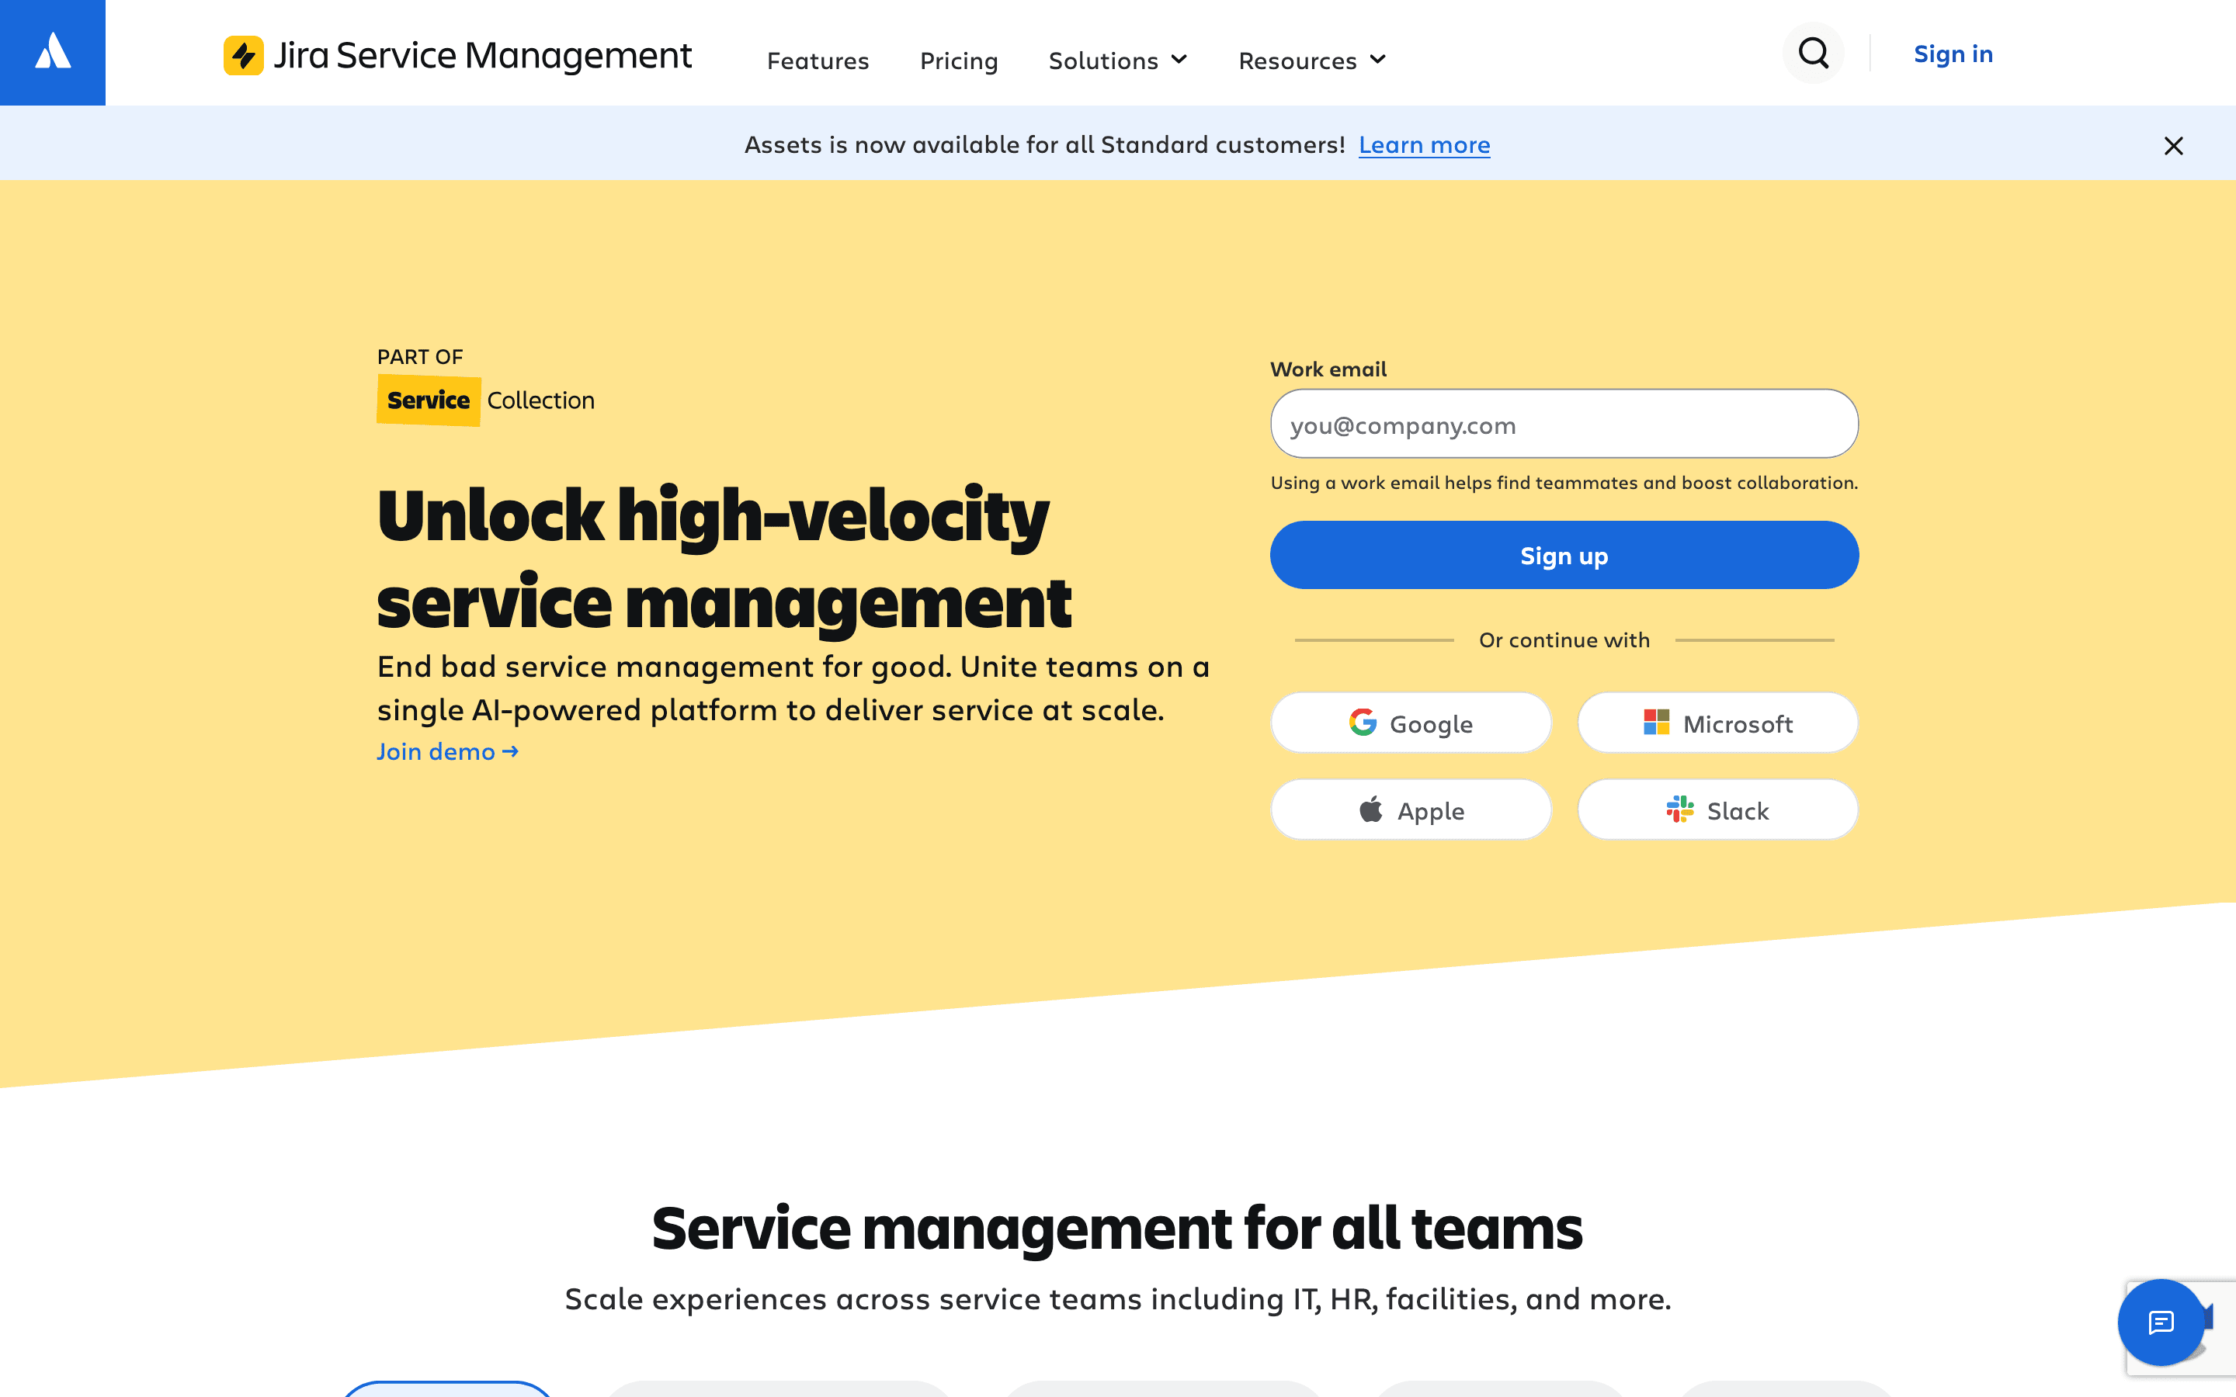Click 'Assets is now available' banner text
The height and width of the screenshot is (1397, 2236).
[1044, 145]
